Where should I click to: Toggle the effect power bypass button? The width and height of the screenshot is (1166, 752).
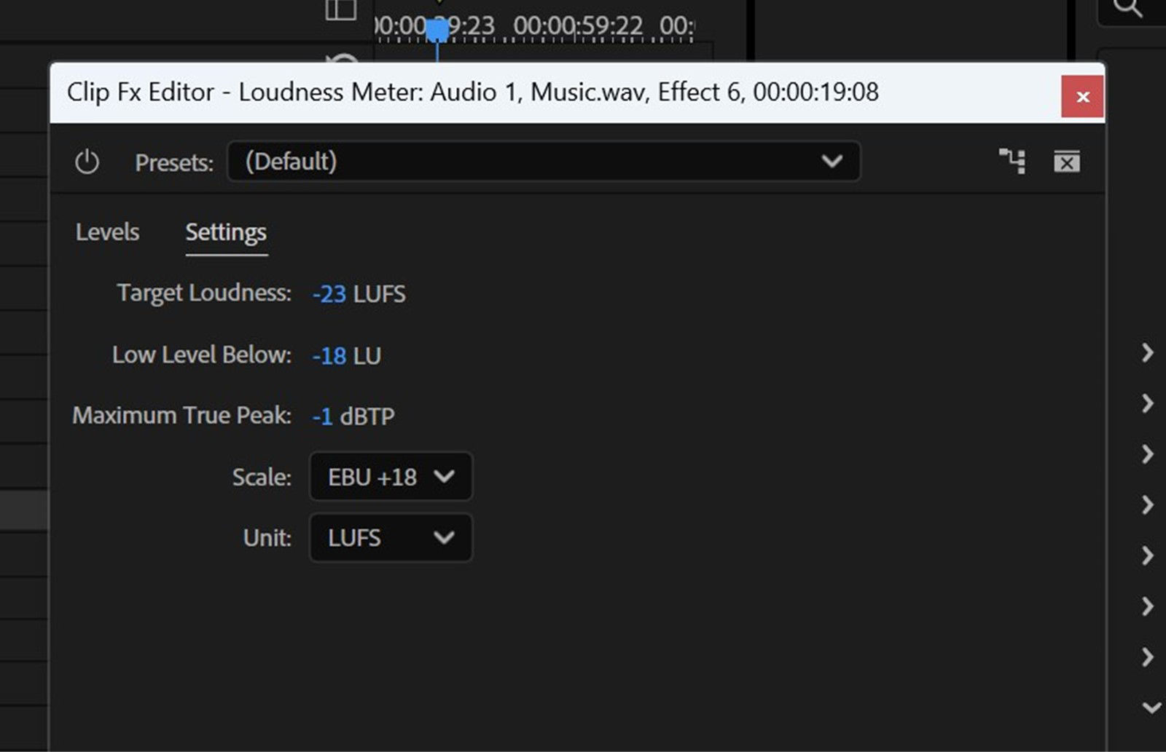click(87, 162)
